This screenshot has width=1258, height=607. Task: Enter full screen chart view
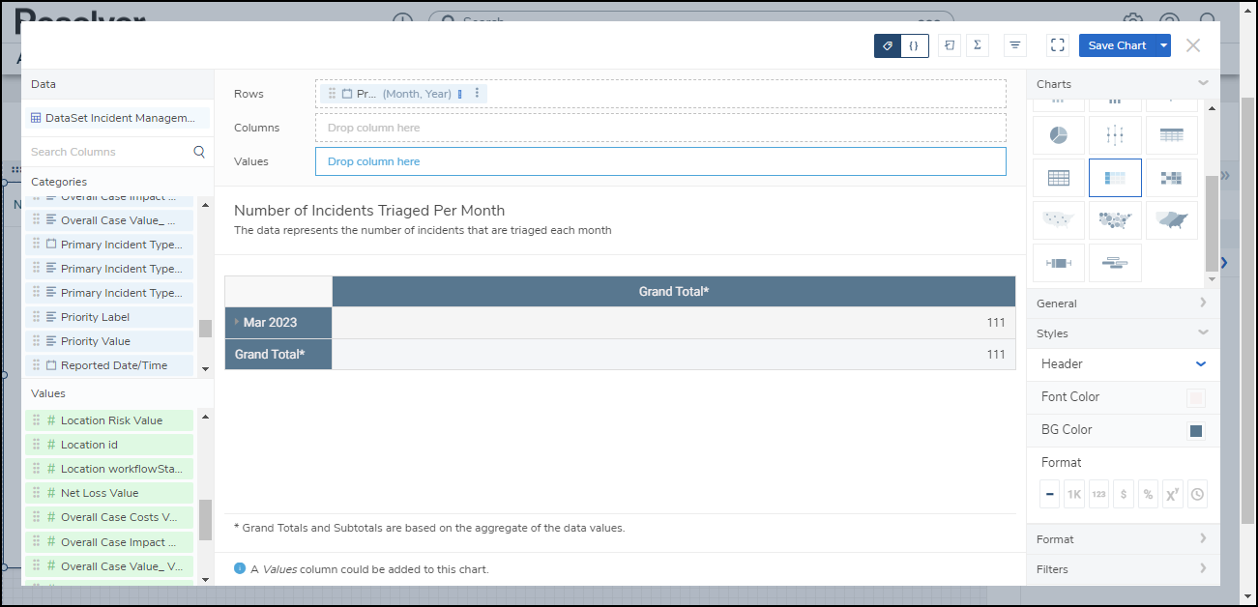1058,45
